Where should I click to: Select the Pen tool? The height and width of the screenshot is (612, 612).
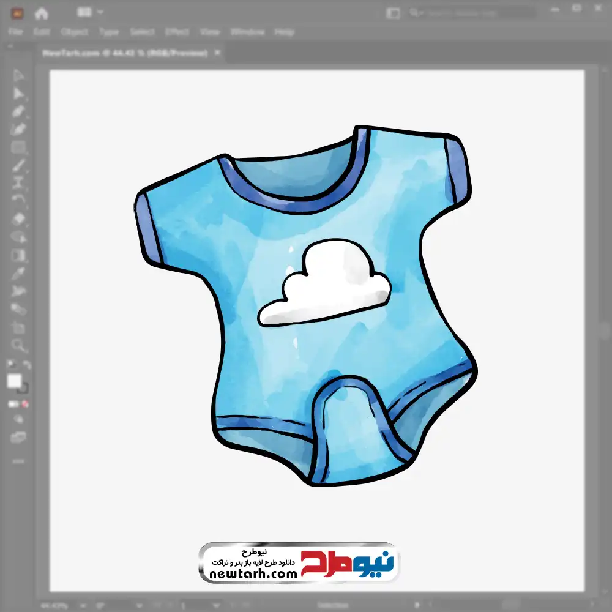point(18,111)
